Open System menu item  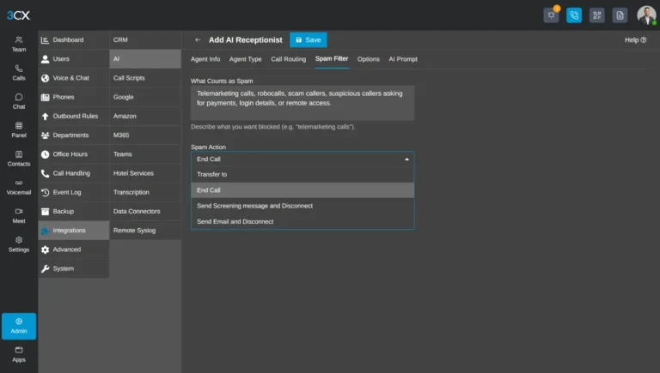pos(74,268)
